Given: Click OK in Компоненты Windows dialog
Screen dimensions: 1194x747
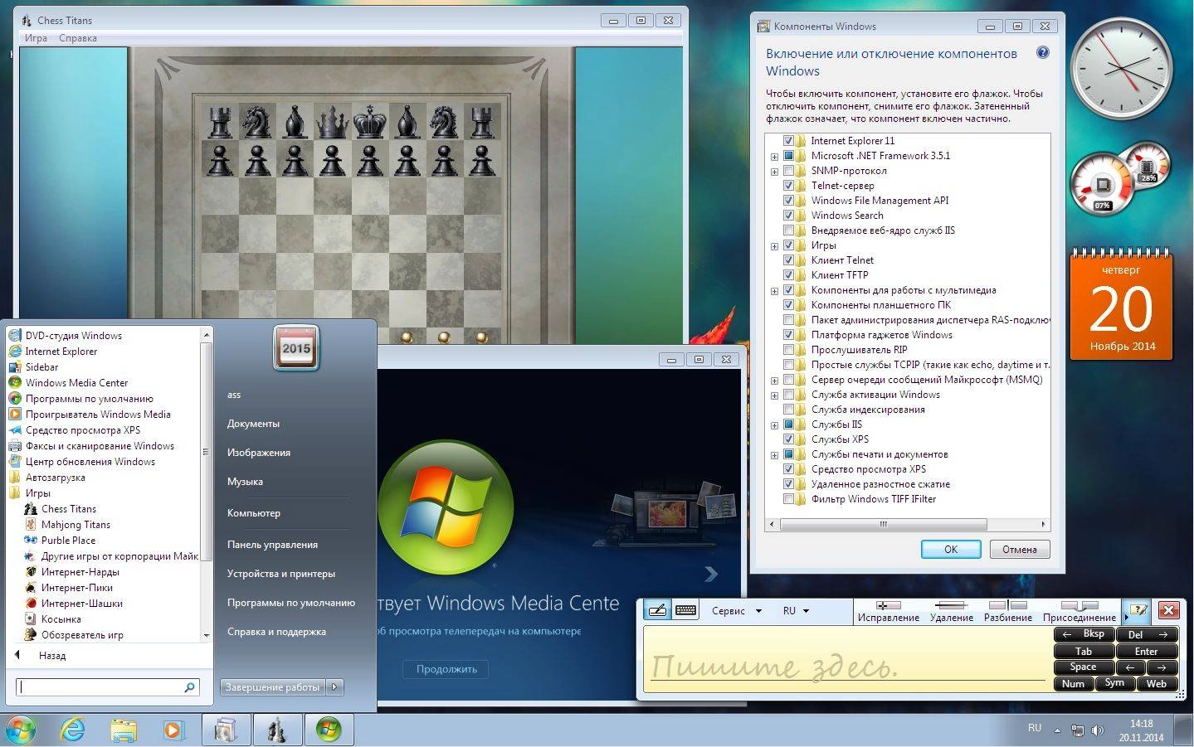Looking at the screenshot, I should point(951,550).
